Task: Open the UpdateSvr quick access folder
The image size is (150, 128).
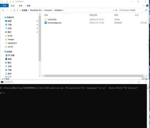Action: 12,43
